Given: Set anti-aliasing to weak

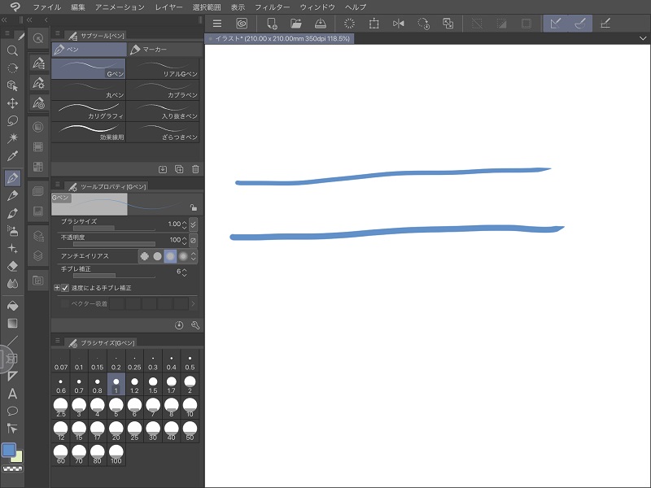Looking at the screenshot, I should (157, 256).
